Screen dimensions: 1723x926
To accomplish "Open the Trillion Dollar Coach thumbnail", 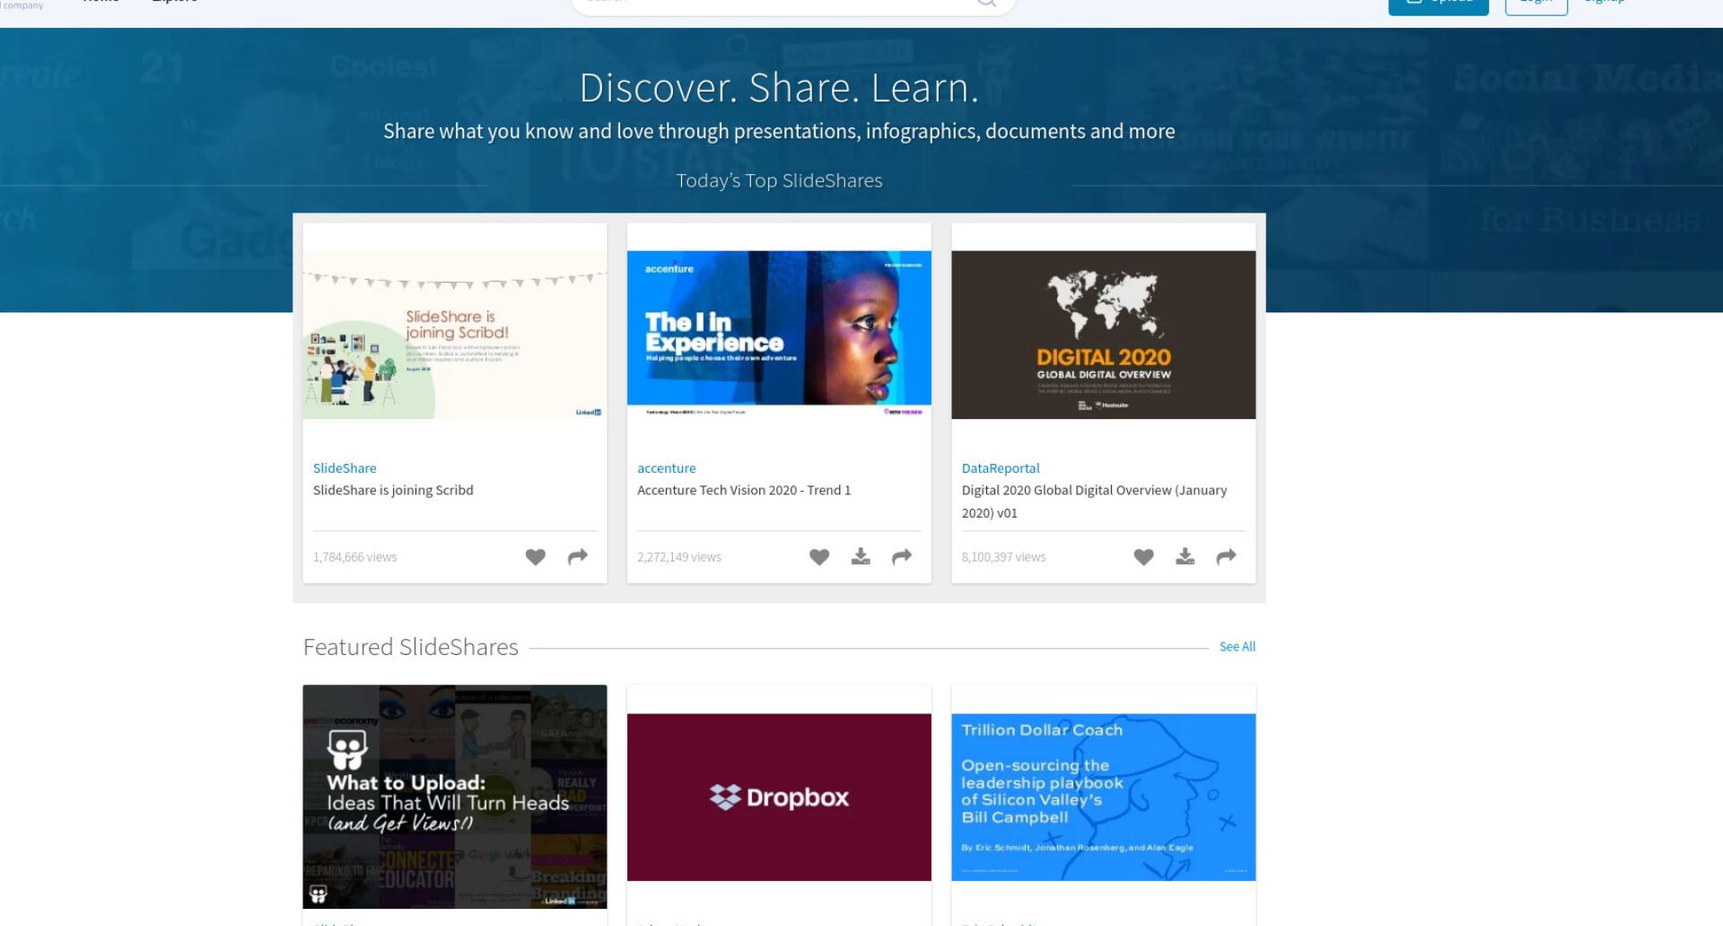I will 1104,797.
